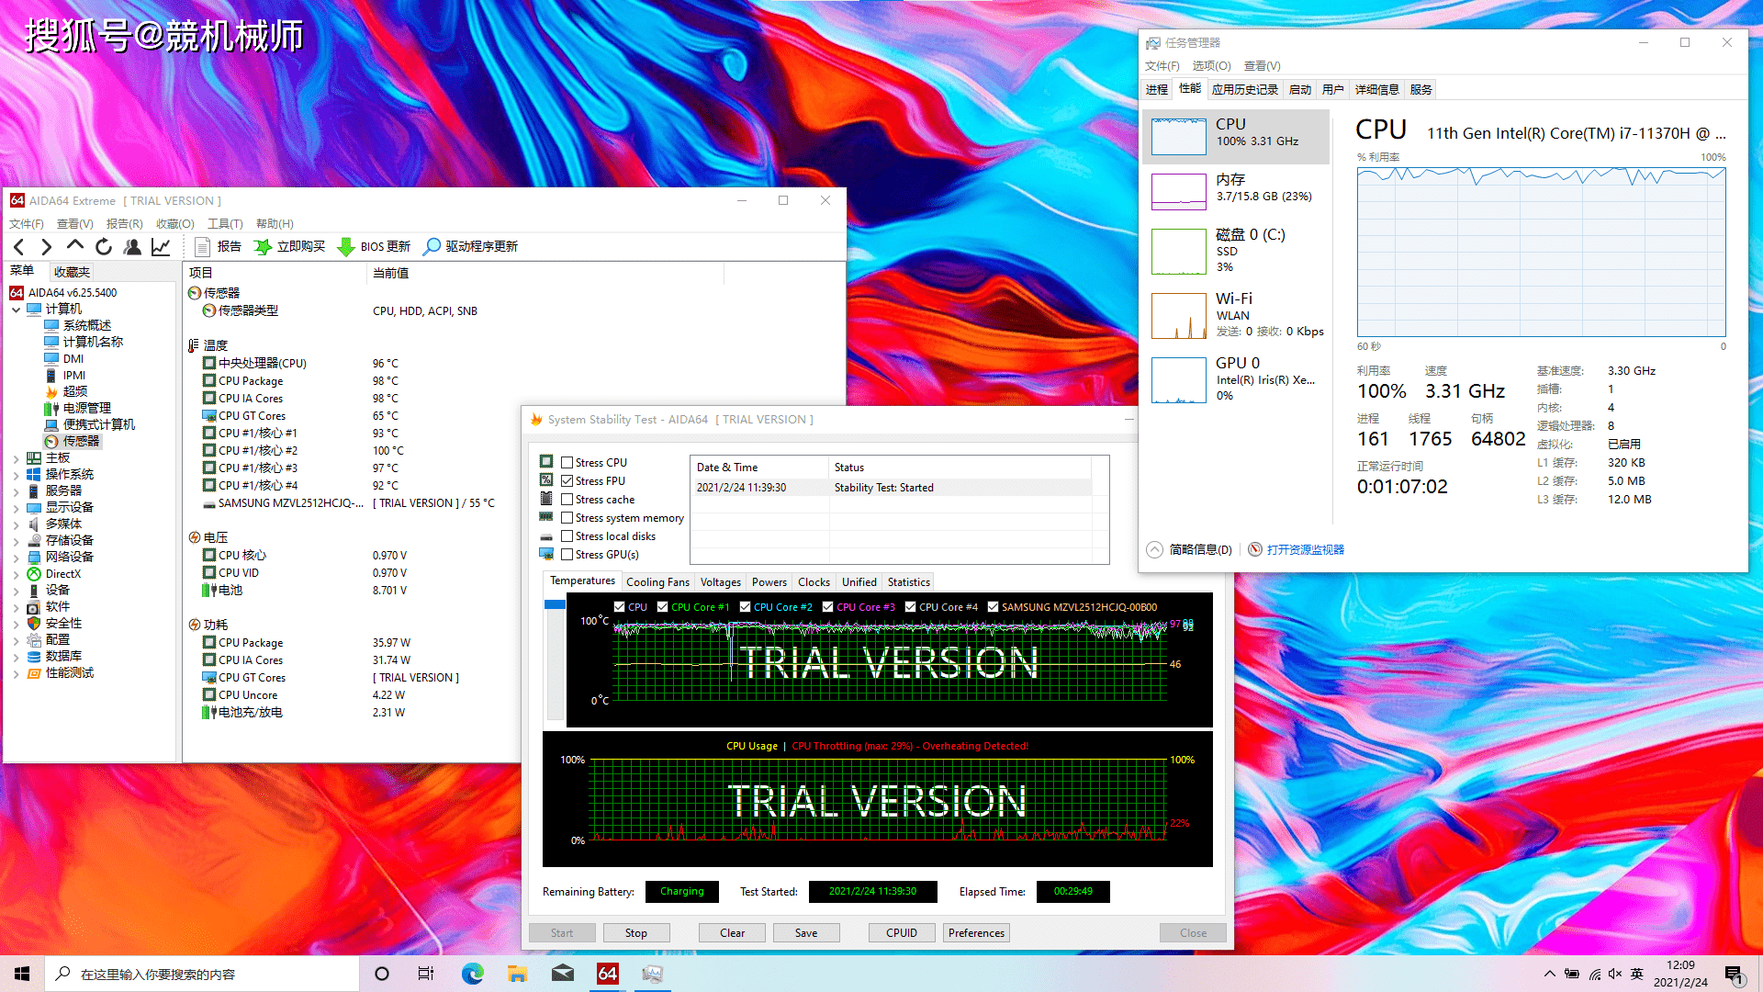Screen dimensions: 1763x992
Task: Enable the Stress system memory checkbox
Action: click(x=567, y=518)
